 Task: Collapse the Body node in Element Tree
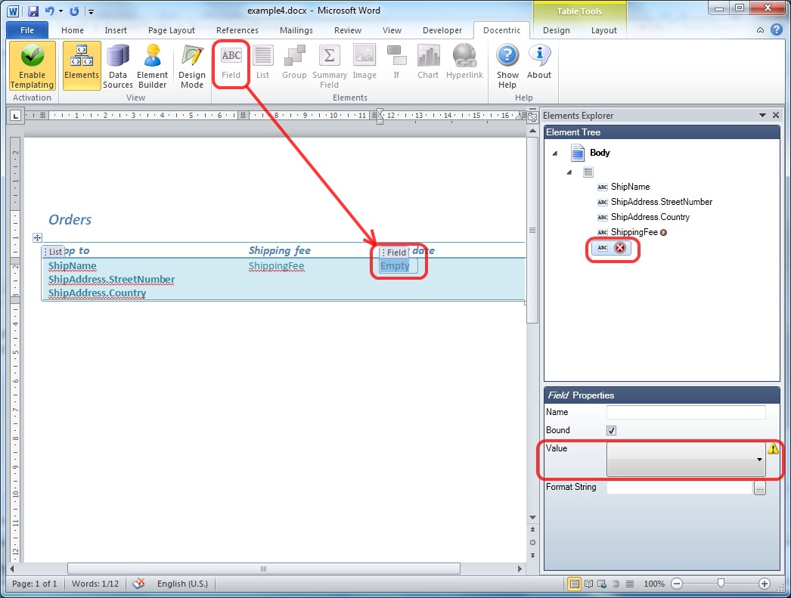pos(555,153)
